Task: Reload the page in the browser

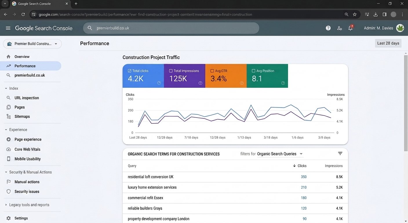Action: click(x=23, y=14)
